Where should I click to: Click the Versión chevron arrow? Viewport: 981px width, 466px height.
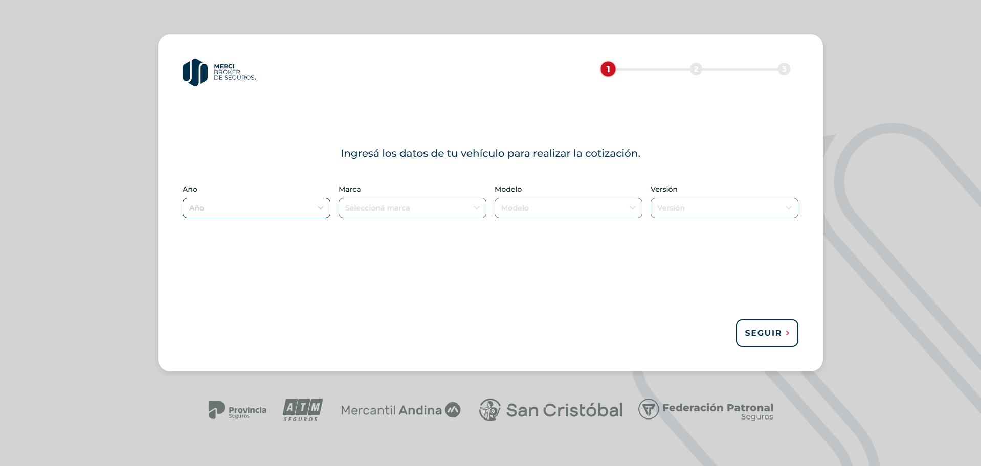[x=788, y=208]
